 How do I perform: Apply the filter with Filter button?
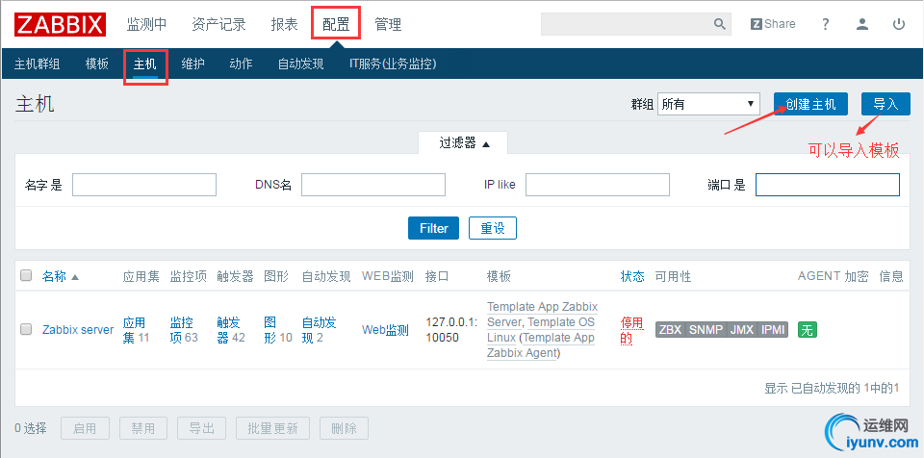pos(434,228)
